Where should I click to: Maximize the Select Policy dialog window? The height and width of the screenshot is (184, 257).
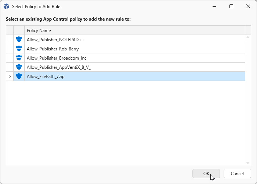tap(231, 6)
